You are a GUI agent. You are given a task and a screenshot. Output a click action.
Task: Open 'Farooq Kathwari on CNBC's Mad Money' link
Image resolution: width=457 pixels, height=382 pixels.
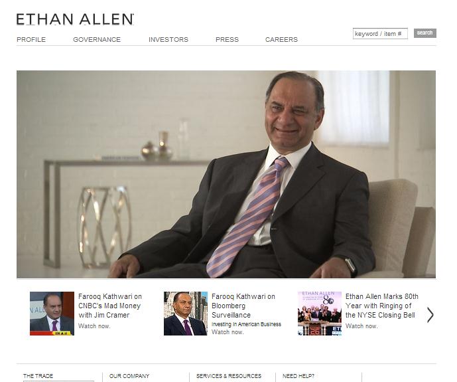(110, 306)
